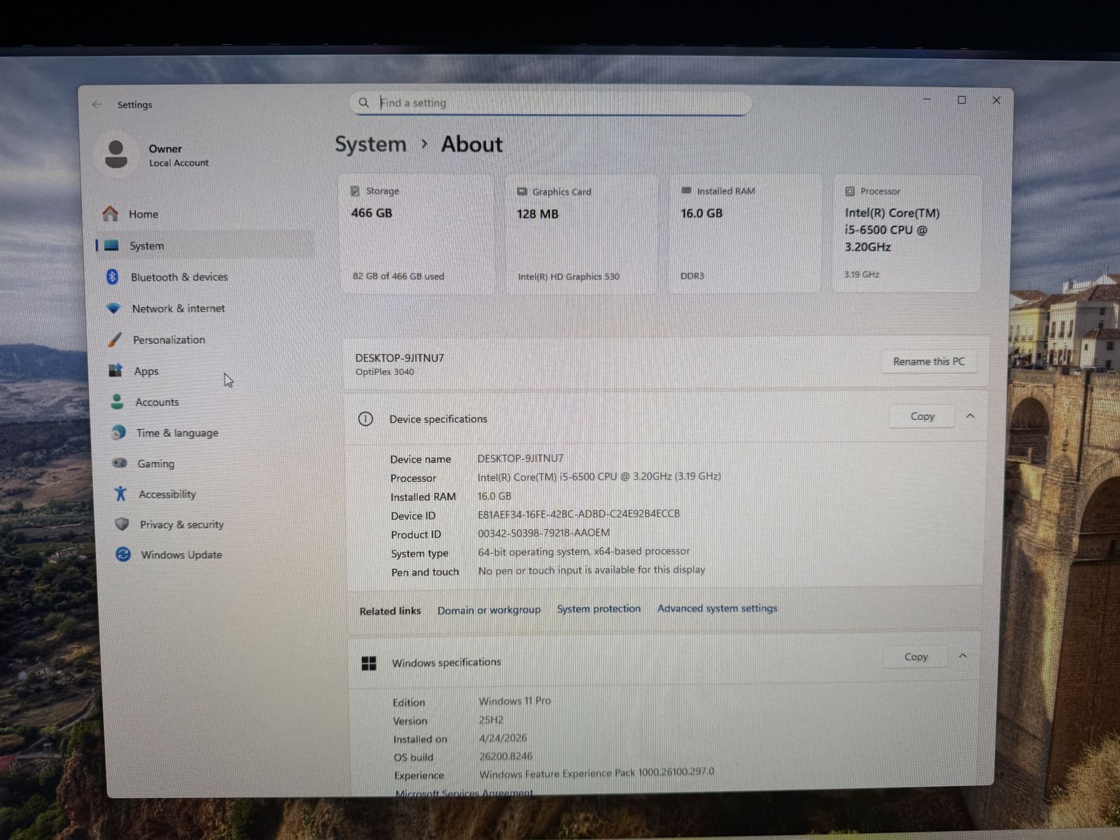Click the Windows Update icon
Viewport: 1120px width, 840px height.
(123, 554)
